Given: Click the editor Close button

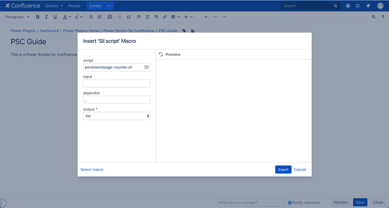Looking at the screenshot, I should click(x=378, y=202).
